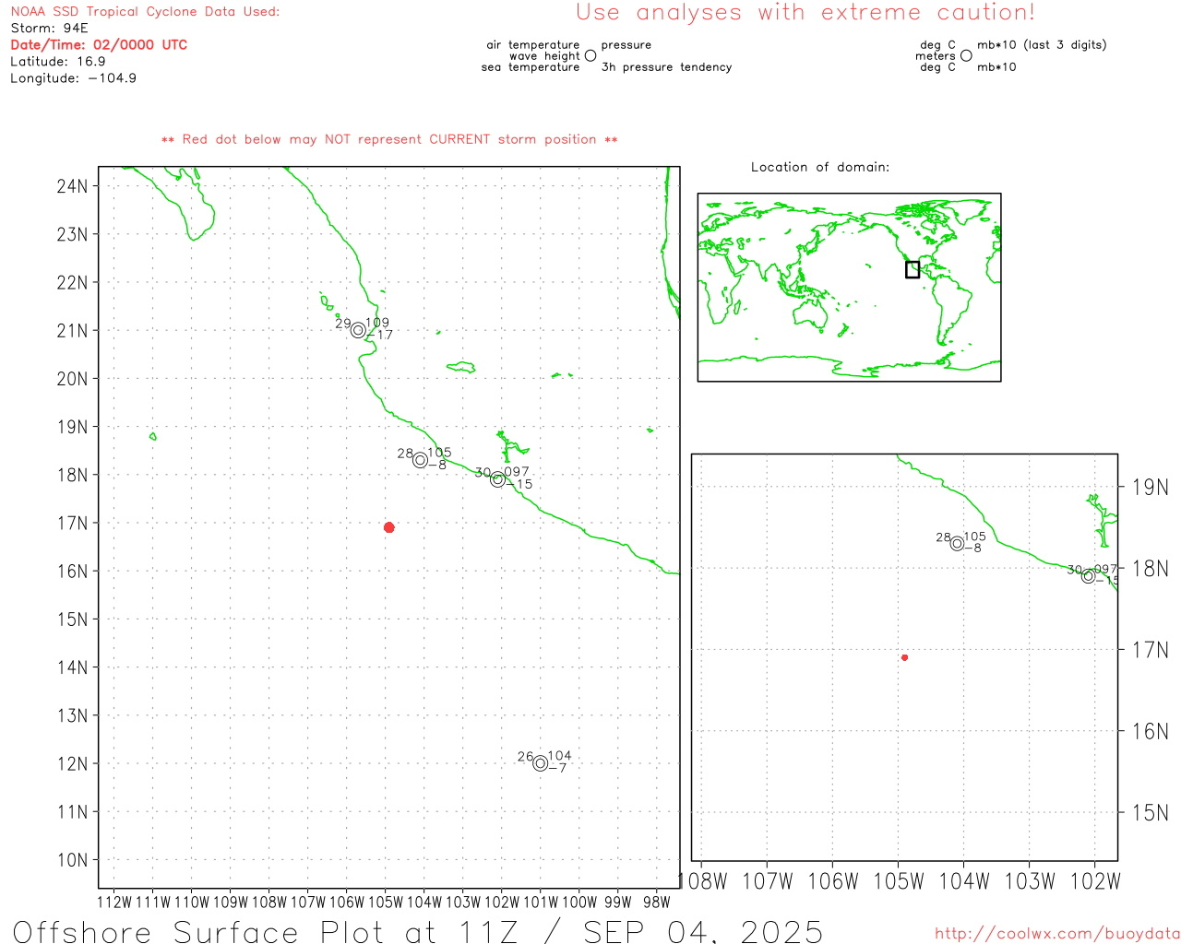
Task: Click the 'air temperature' legend label
Action: pyautogui.click(x=533, y=45)
